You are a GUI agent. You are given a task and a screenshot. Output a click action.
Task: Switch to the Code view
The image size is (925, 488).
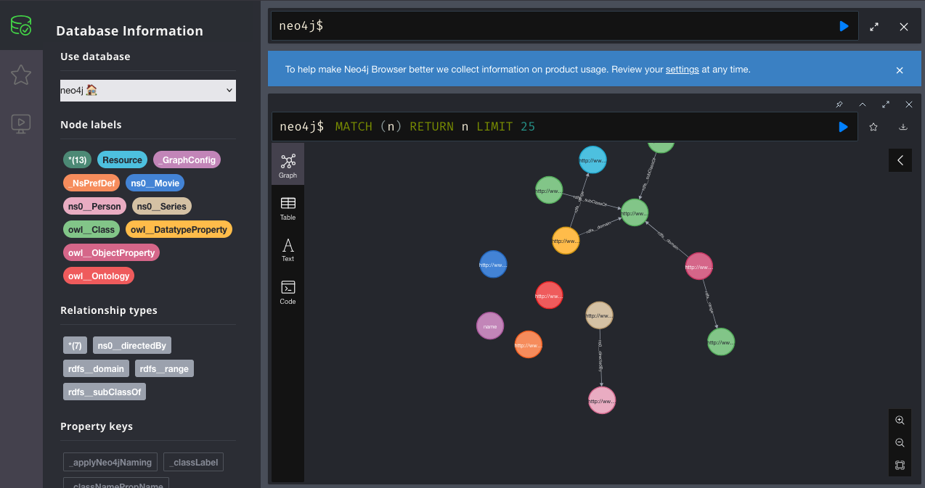[288, 292]
